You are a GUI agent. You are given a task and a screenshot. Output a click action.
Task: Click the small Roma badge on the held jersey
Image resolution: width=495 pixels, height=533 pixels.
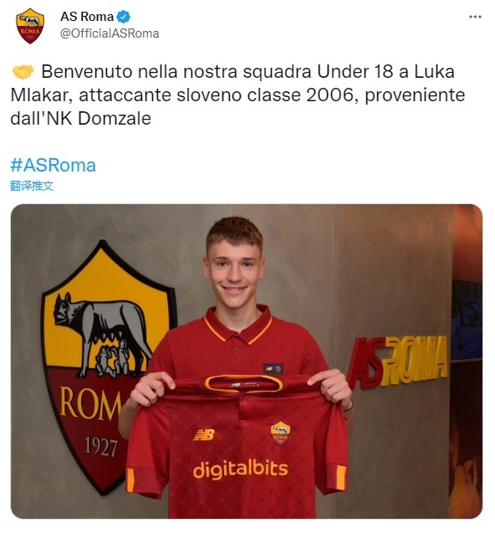(280, 433)
